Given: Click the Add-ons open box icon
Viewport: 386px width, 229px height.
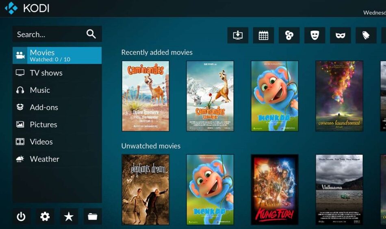Looking at the screenshot, I should pyautogui.click(x=20, y=107).
